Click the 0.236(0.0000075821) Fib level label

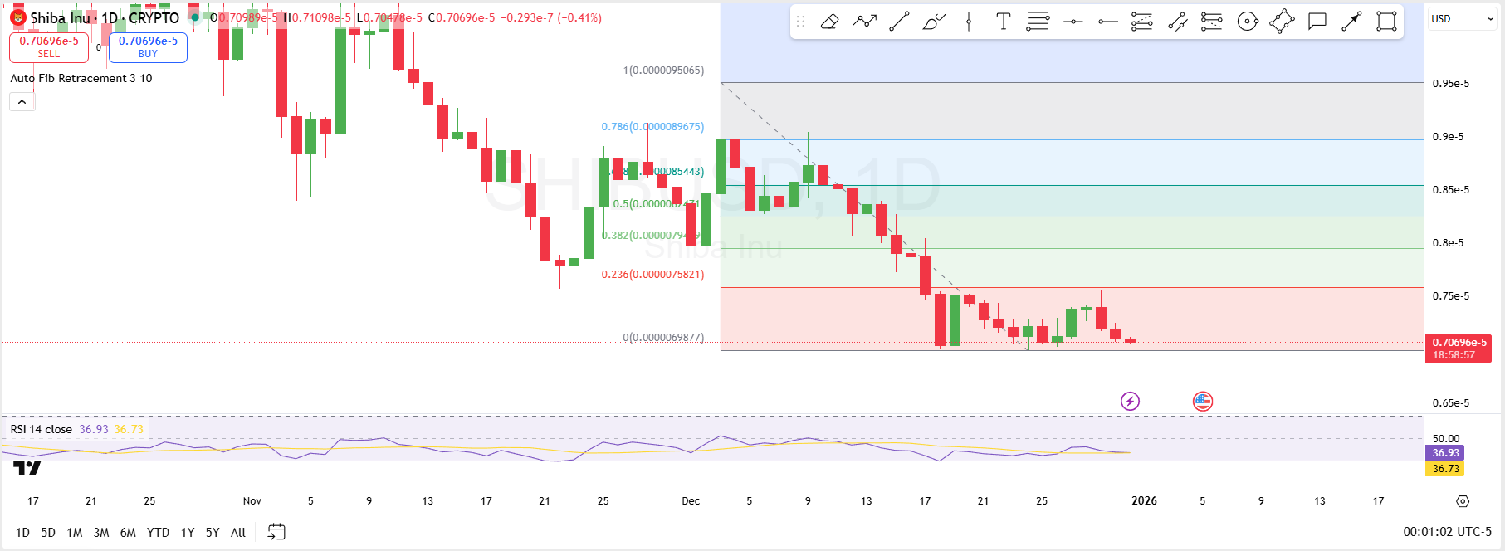[x=652, y=275]
